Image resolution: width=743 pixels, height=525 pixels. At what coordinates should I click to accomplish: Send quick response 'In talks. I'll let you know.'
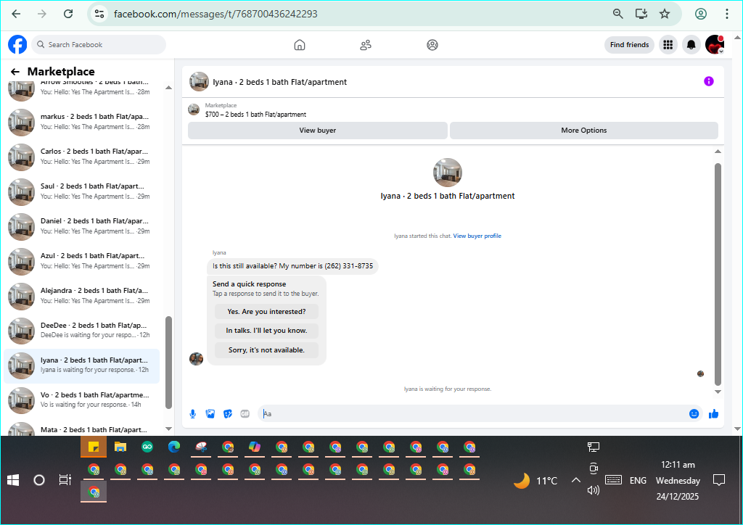[x=266, y=331]
